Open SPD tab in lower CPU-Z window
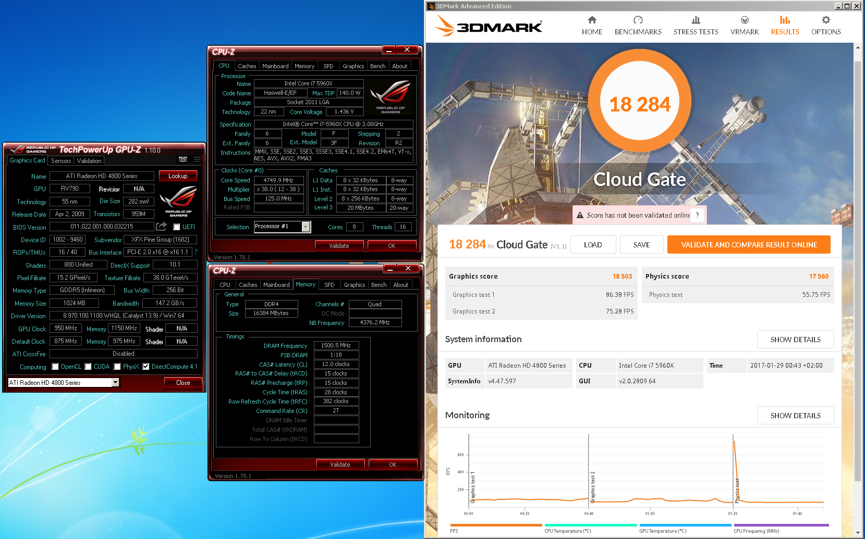The height and width of the screenshot is (539, 865). pos(329,285)
